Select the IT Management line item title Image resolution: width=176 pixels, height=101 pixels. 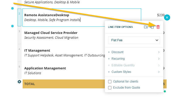37,51
